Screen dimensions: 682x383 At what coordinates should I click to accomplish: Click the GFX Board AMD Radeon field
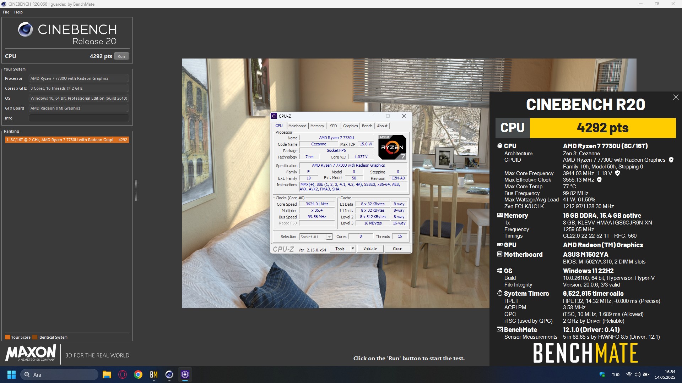79,108
